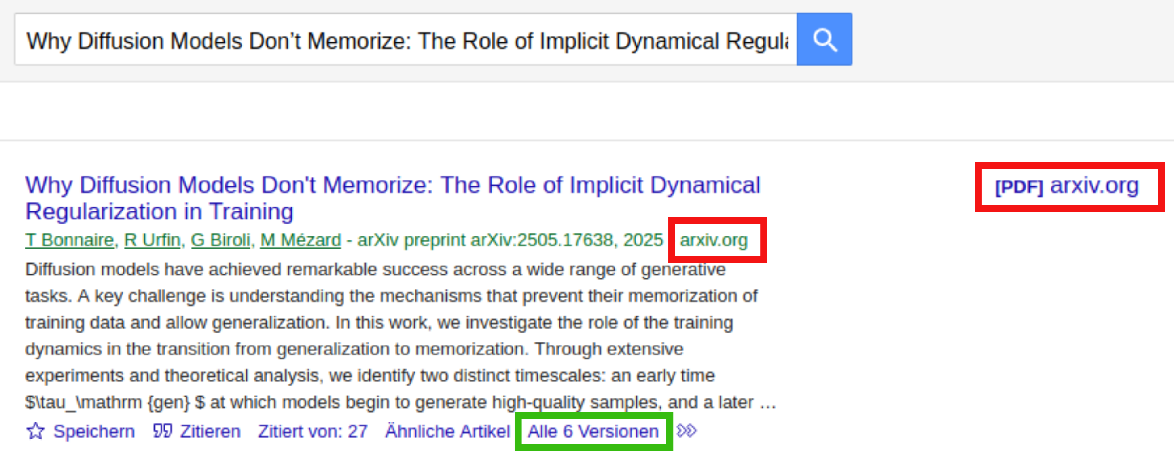Open author profile for T Bonnaire
This screenshot has width=1174, height=464.
(70, 240)
